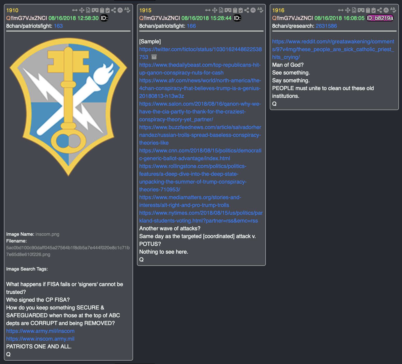Click the VR goggles icon on post 1910
This screenshot has width=402, height=364.
point(95,10)
